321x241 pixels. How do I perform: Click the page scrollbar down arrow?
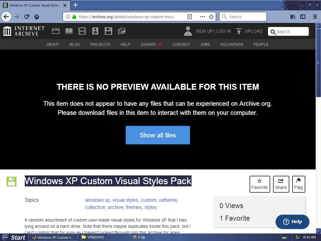tap(318, 231)
